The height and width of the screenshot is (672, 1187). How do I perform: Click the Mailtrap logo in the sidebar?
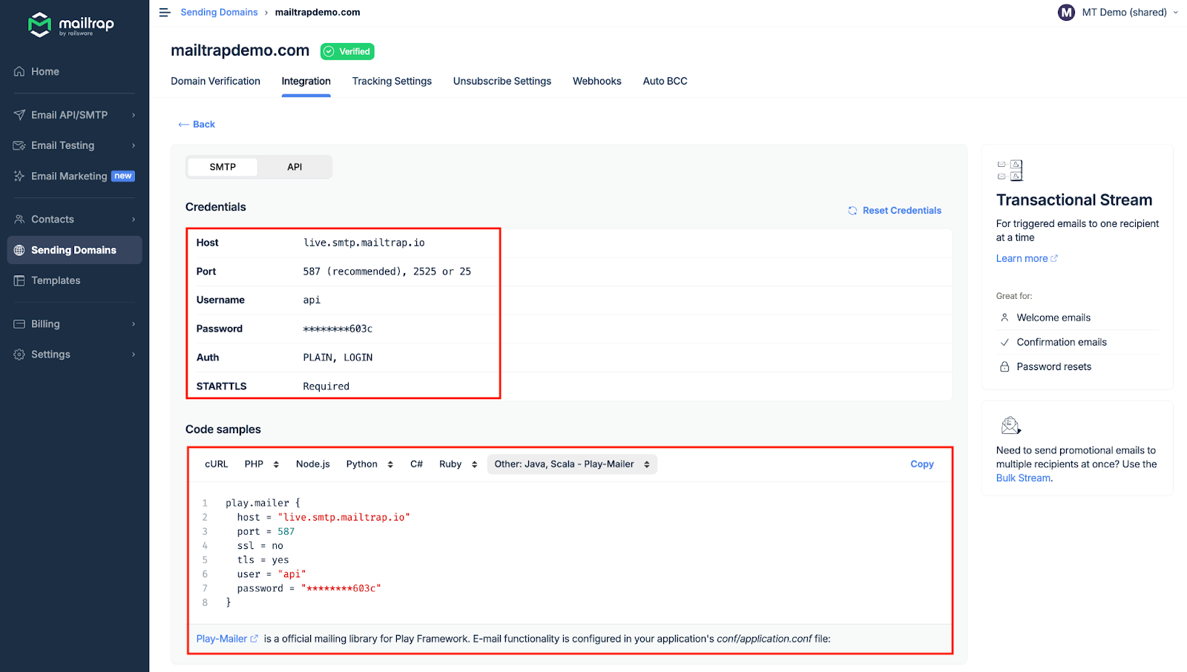coord(70,24)
